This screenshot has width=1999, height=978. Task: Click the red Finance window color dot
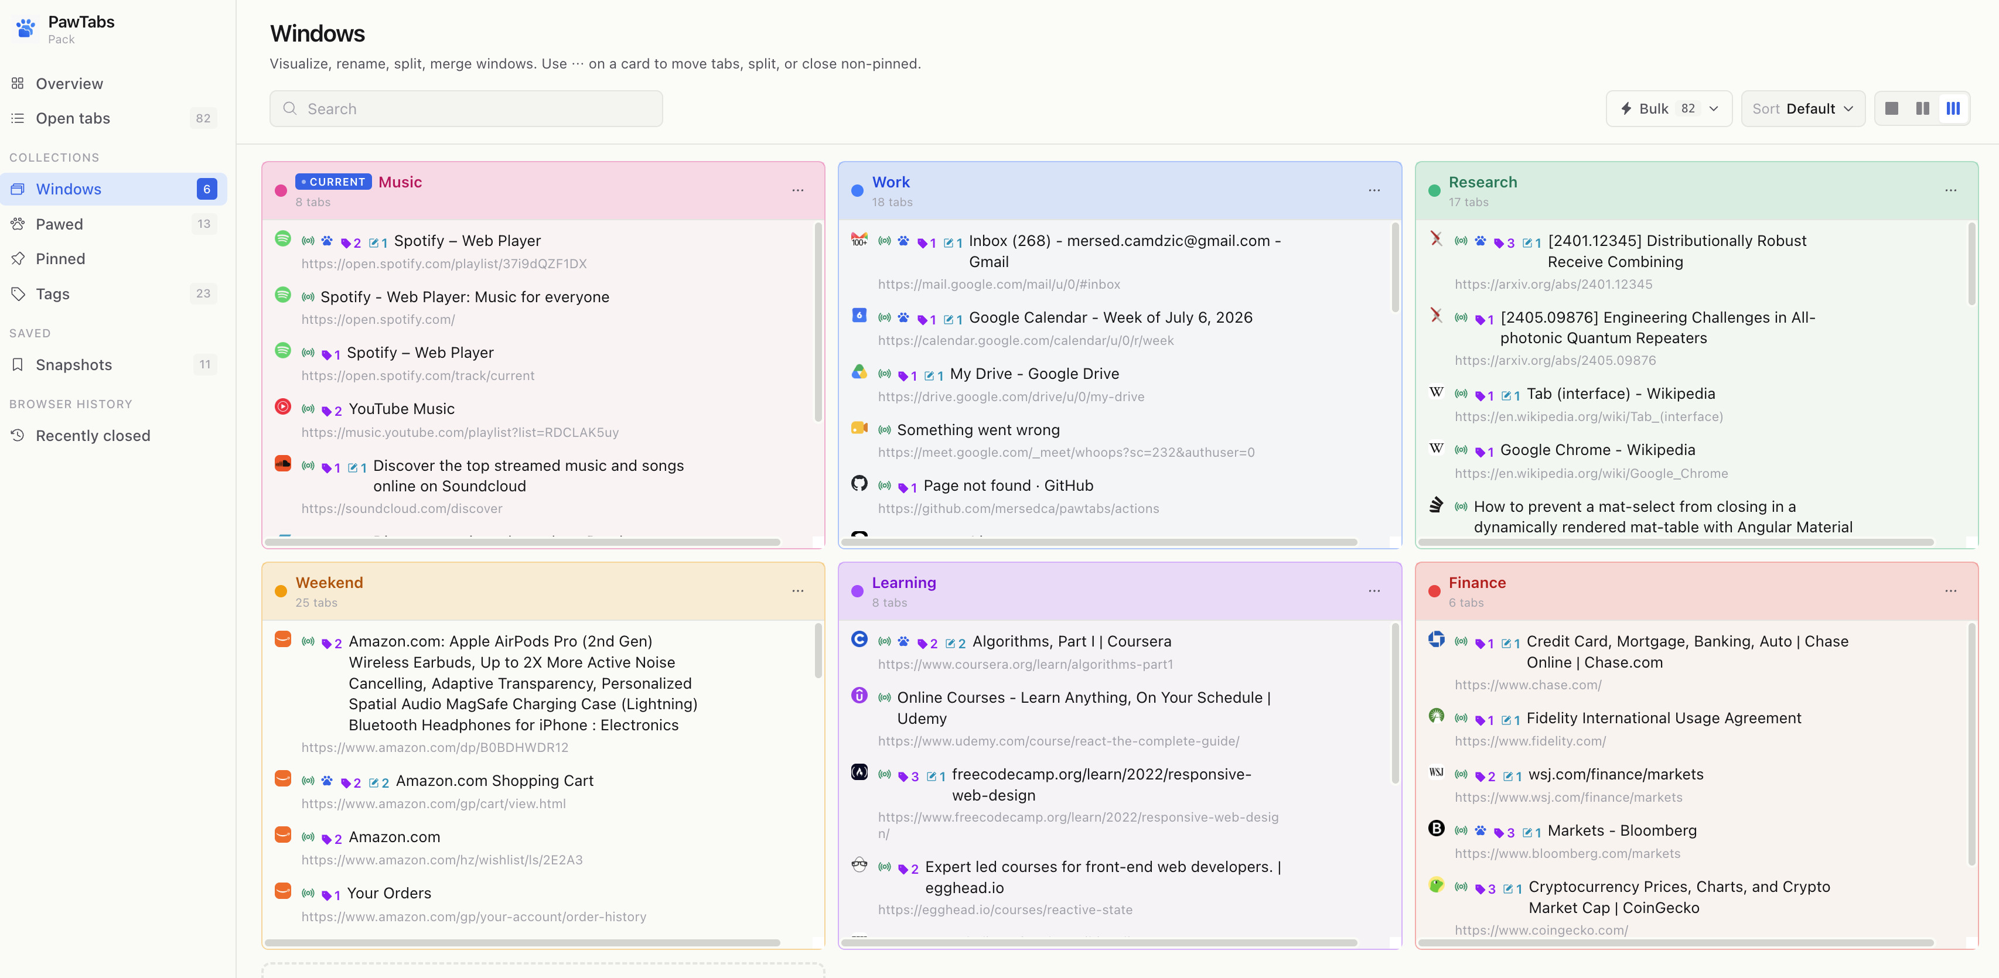click(x=1434, y=591)
